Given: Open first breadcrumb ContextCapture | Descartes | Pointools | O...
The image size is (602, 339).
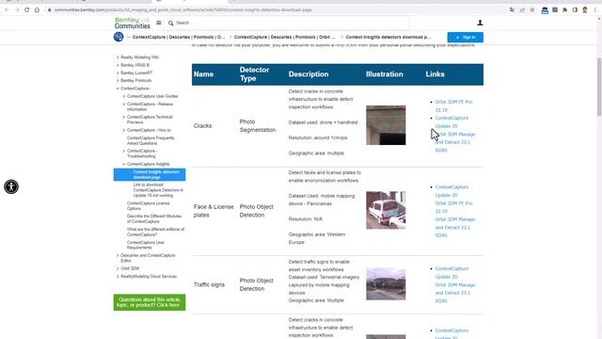Looking at the screenshot, I should (179, 38).
